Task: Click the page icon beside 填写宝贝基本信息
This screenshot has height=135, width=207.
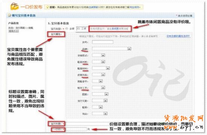Action: (x=10, y=15)
